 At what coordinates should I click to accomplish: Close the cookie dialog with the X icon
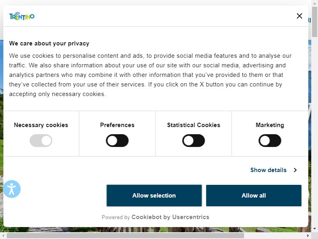299,16
